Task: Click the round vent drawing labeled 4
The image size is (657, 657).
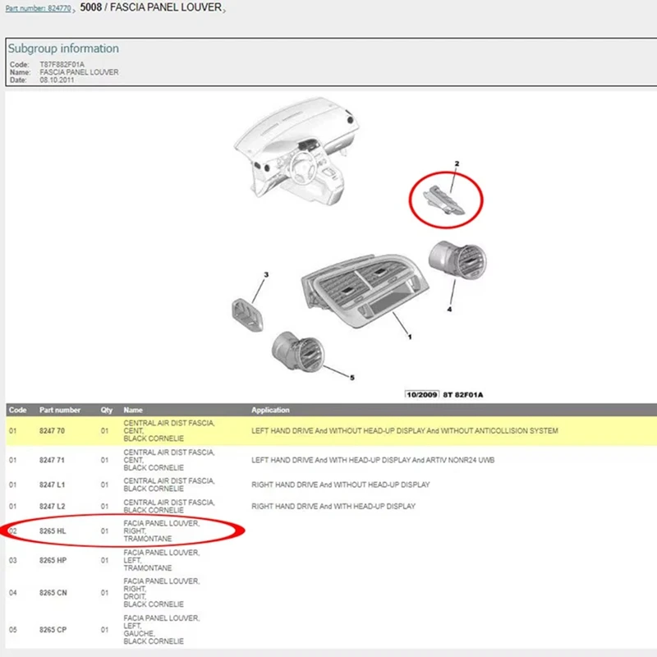Action: pos(457,260)
